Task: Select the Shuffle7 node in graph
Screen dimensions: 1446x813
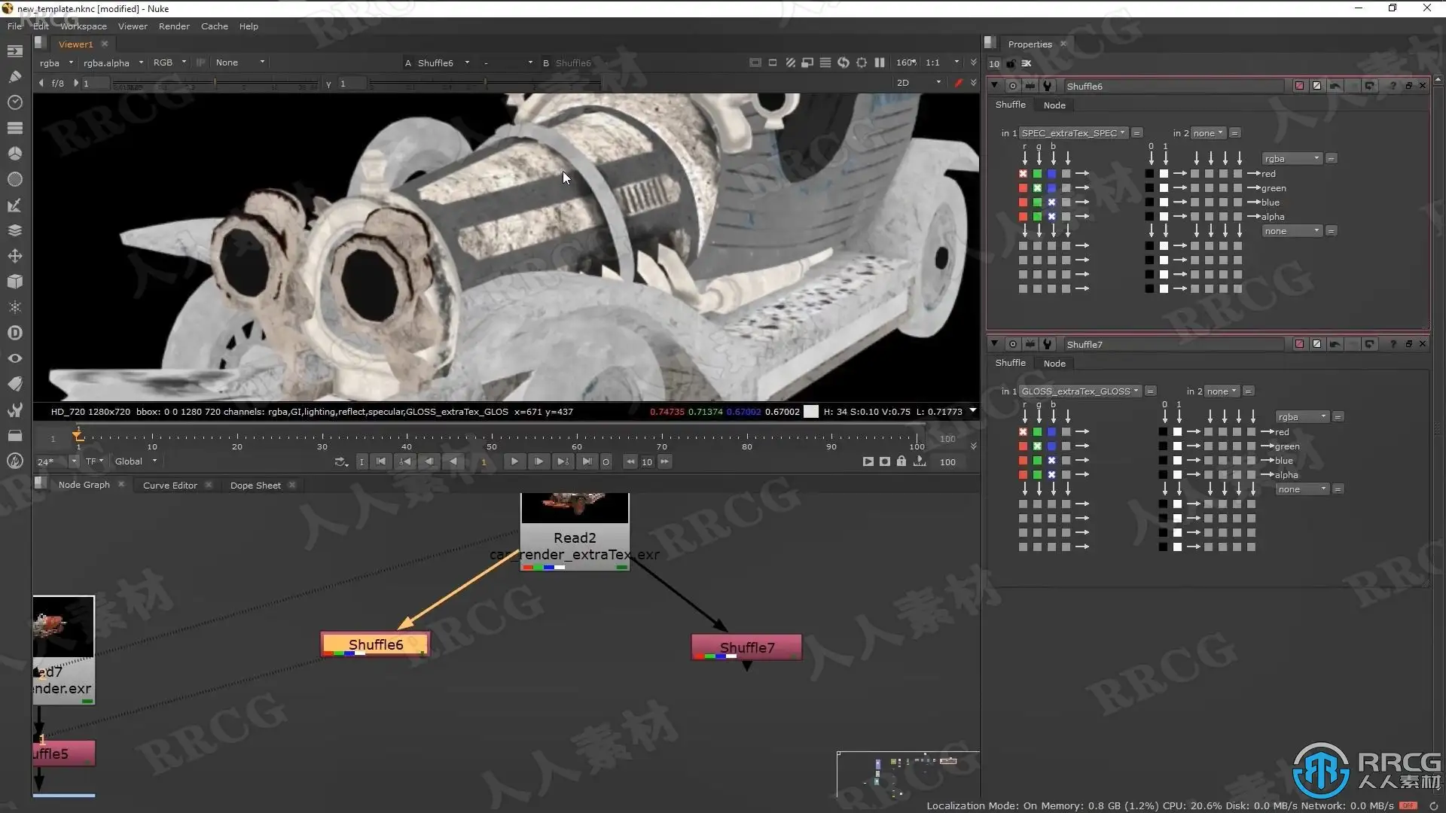Action: point(746,647)
